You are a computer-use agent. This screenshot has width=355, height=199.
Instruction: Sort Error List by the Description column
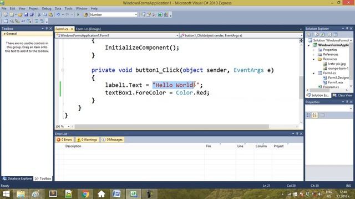134,146
